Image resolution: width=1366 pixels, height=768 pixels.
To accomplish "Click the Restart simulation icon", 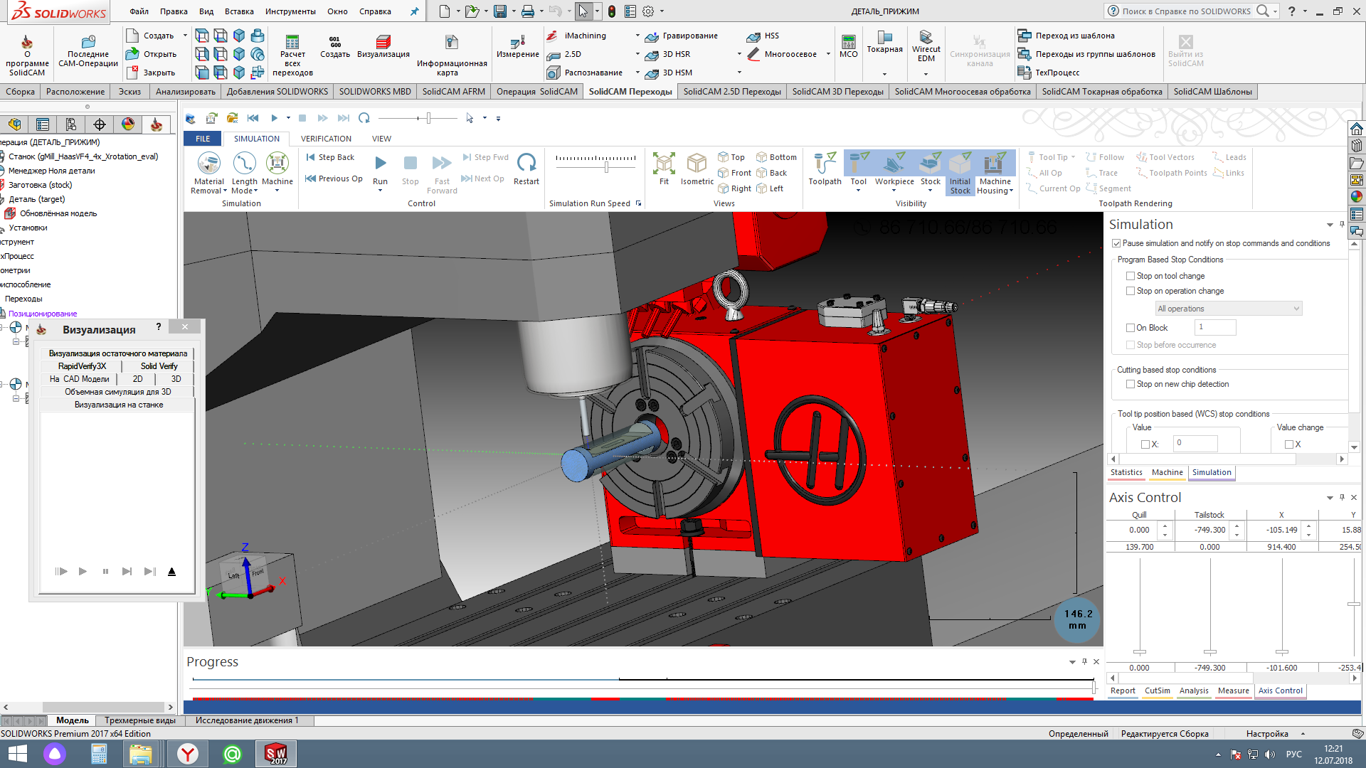I will (526, 164).
